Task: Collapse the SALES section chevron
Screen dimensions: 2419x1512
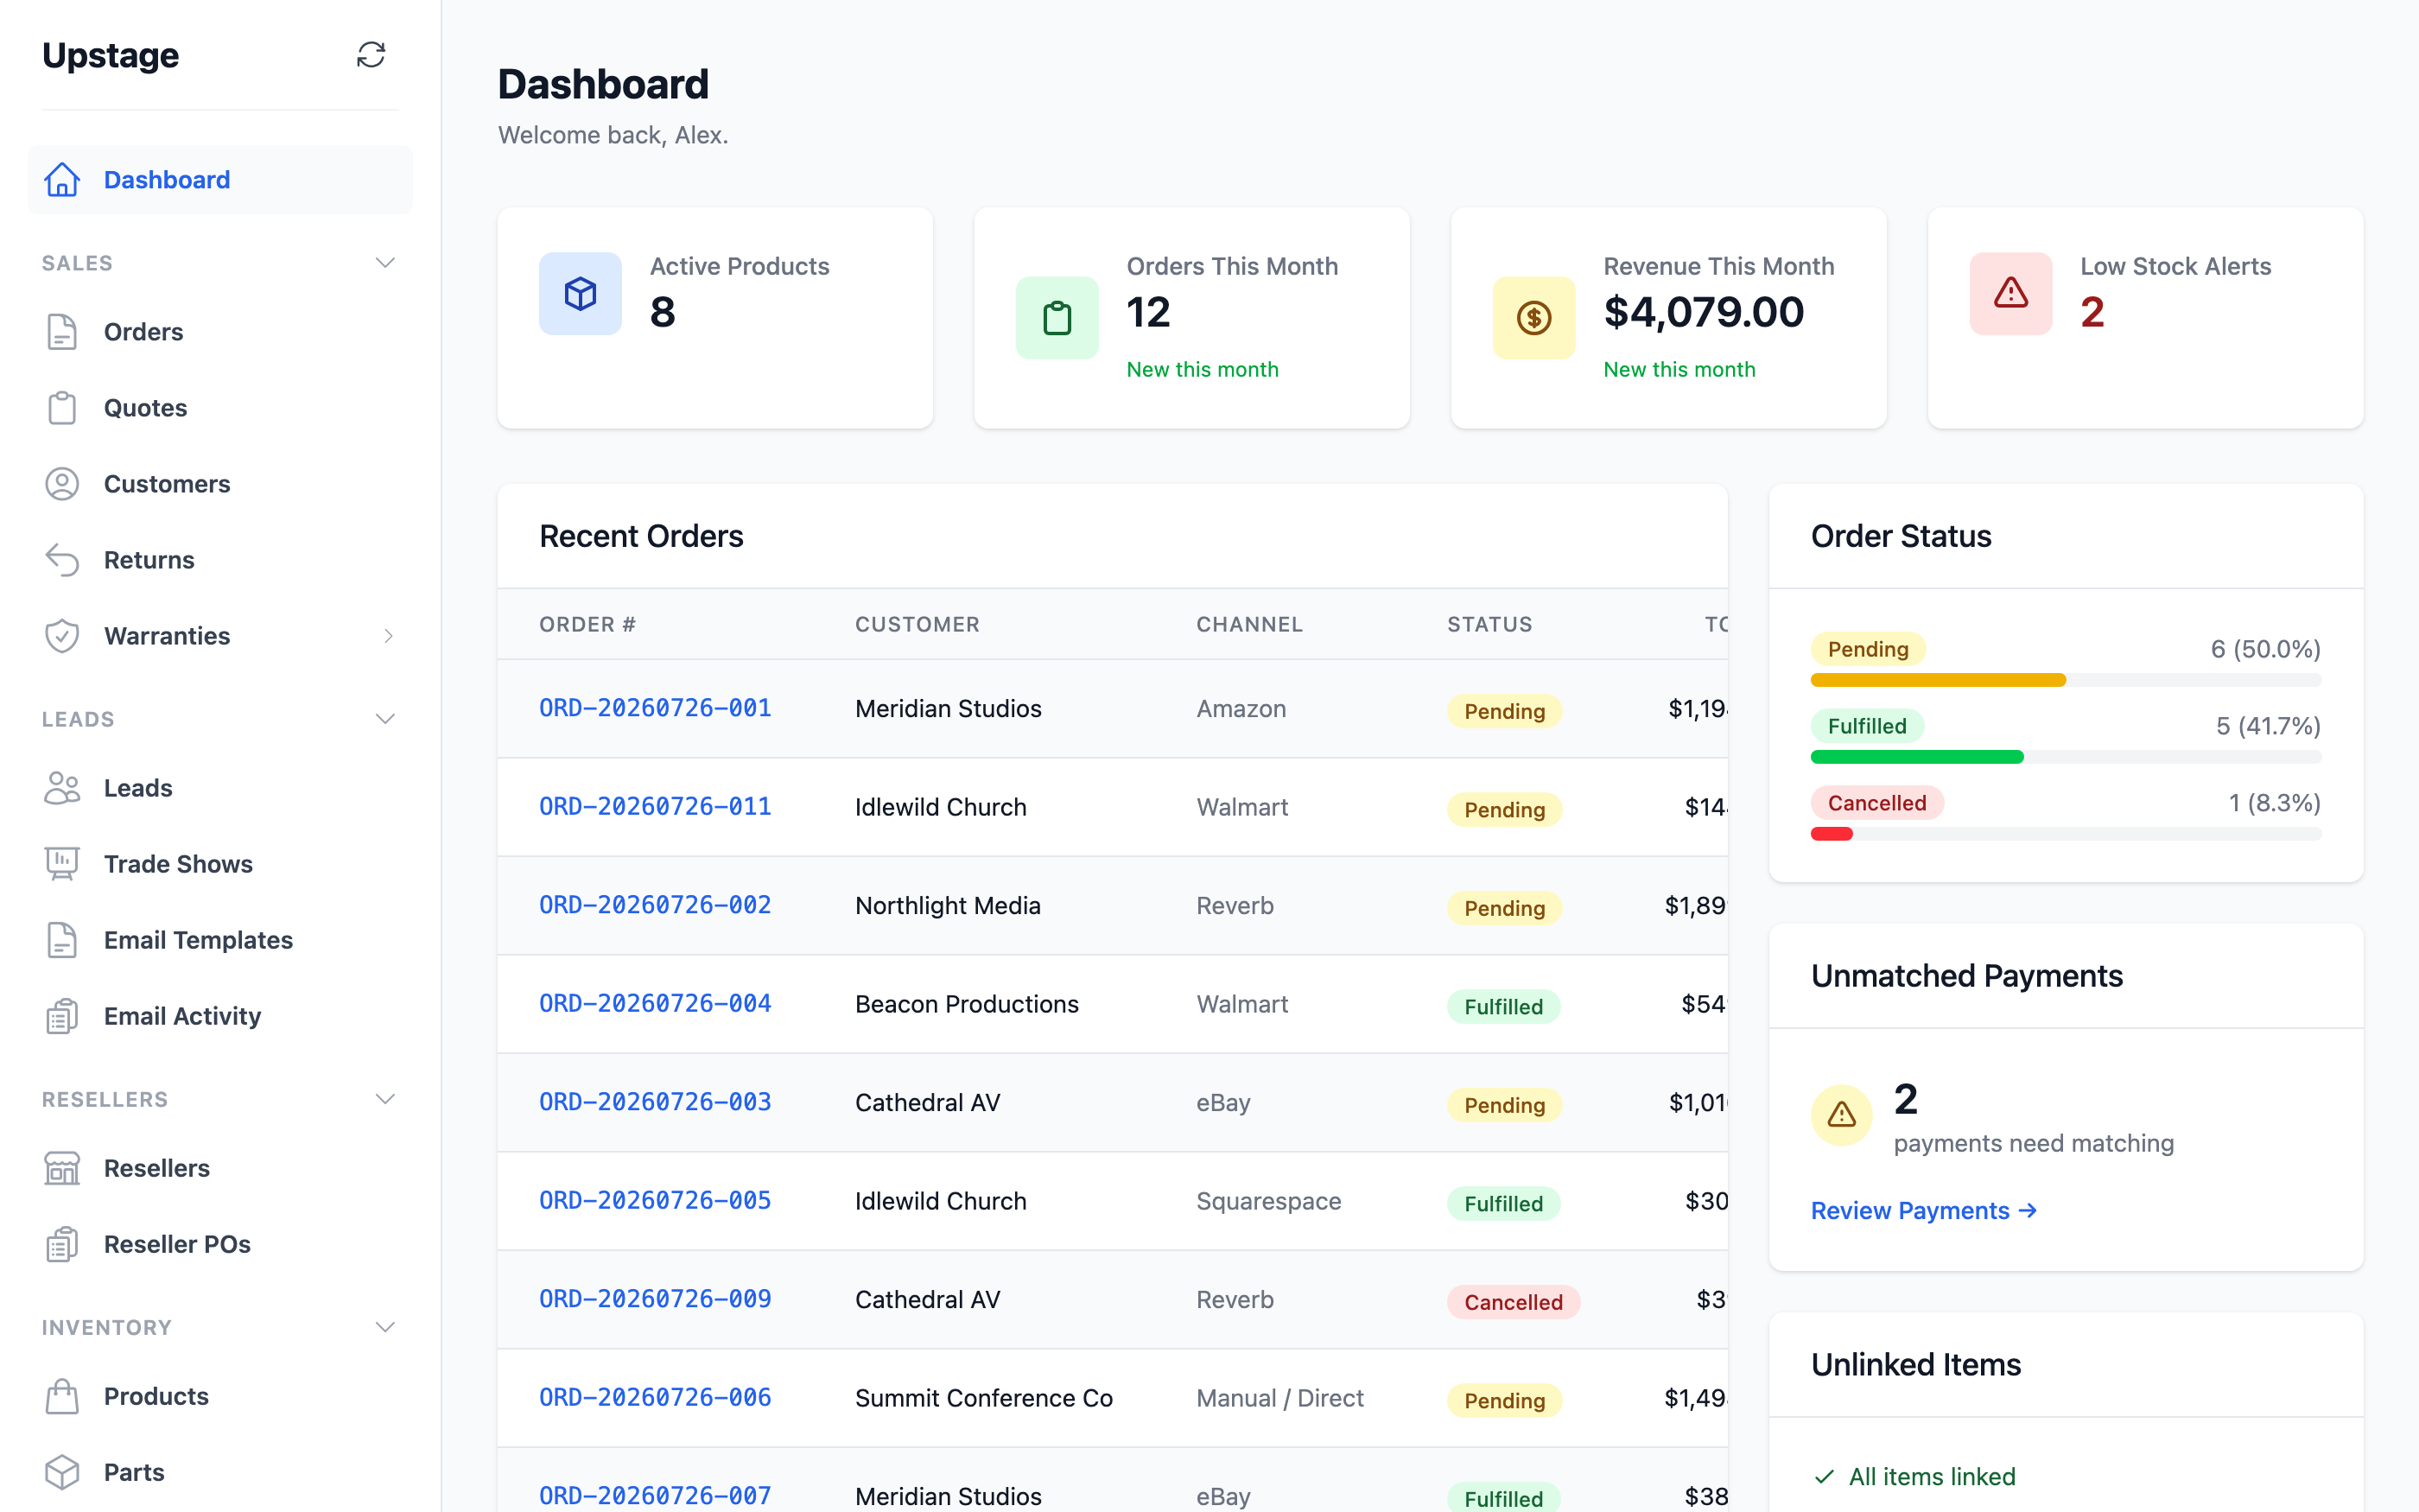Action: (384, 263)
